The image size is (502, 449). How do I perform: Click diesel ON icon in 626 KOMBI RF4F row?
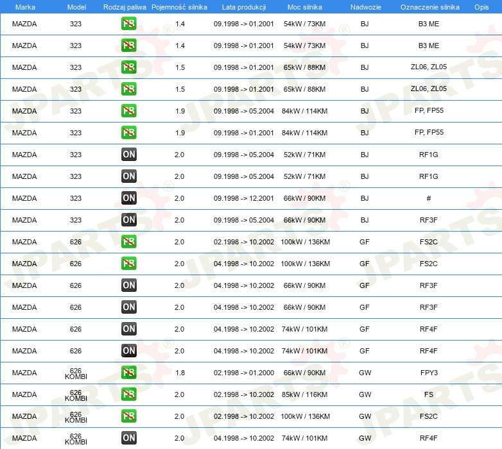[128, 438]
